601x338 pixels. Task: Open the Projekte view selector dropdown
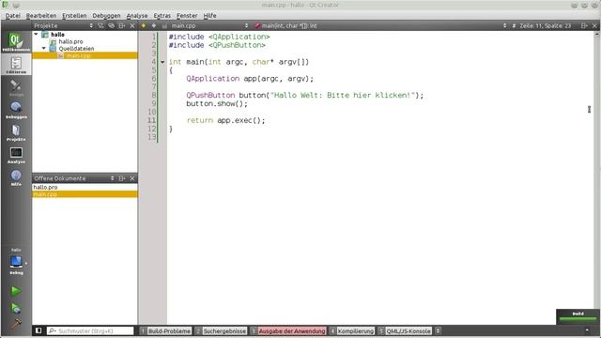pyautogui.click(x=91, y=25)
